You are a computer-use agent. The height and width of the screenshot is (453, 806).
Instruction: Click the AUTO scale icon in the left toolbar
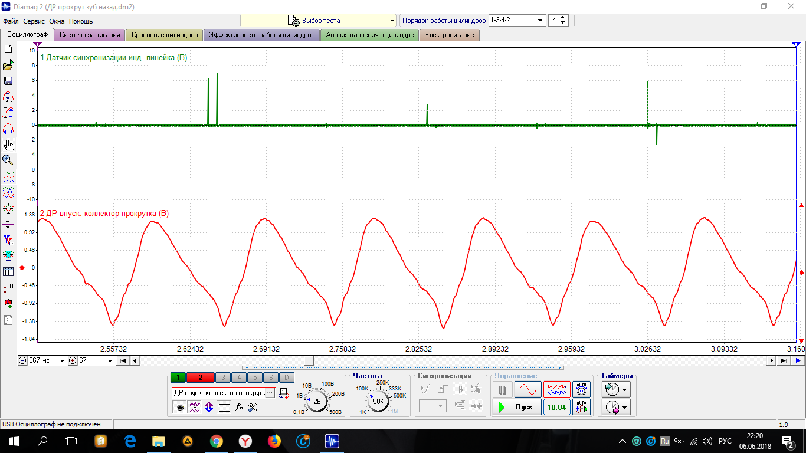click(8, 97)
